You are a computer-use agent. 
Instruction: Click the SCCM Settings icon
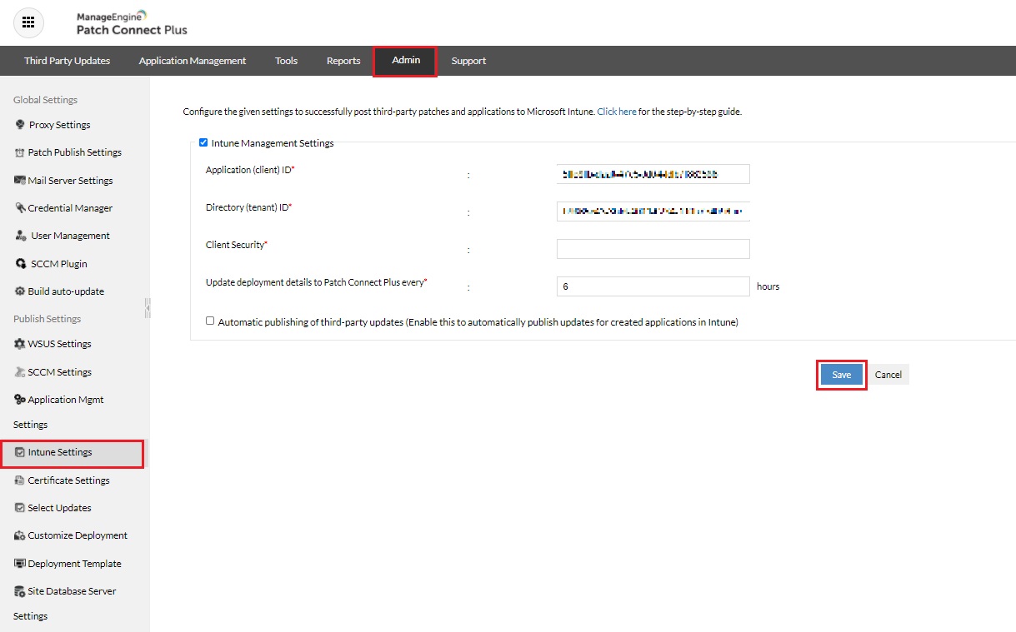20,372
